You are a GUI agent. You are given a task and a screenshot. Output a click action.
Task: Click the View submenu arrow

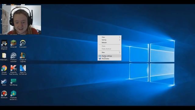[x=119, y=37]
